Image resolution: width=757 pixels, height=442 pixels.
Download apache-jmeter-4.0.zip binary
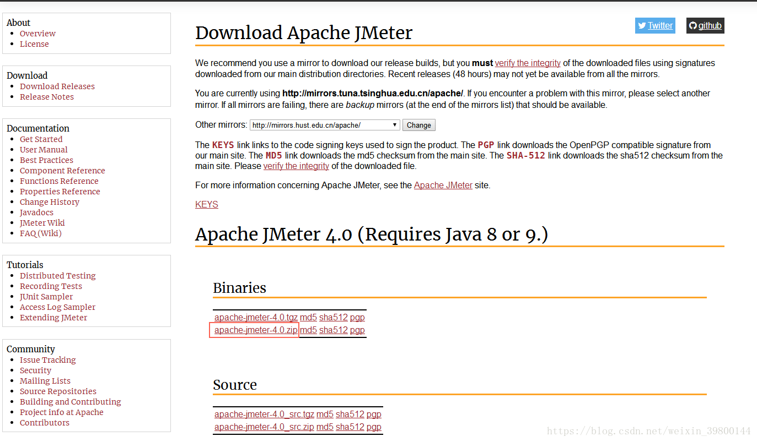pos(256,330)
